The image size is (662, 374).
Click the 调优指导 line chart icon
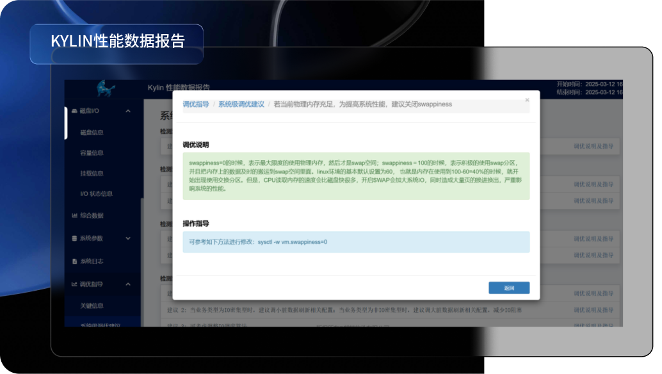pyautogui.click(x=74, y=284)
